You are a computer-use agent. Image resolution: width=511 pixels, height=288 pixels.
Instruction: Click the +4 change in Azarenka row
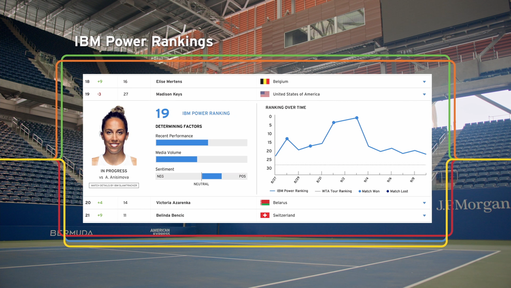click(100, 203)
